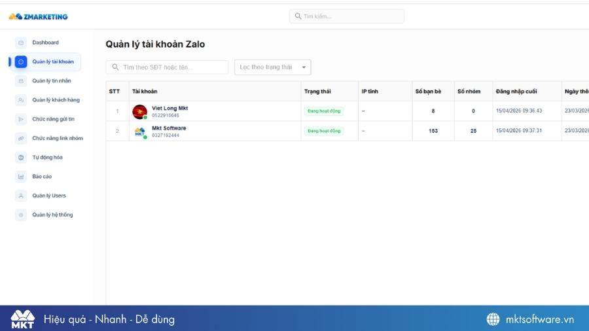Open Tự động hóa menu

click(x=47, y=157)
